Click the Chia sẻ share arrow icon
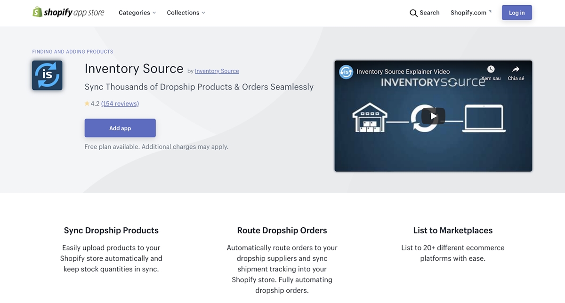Image resolution: width=565 pixels, height=303 pixels. (x=516, y=70)
